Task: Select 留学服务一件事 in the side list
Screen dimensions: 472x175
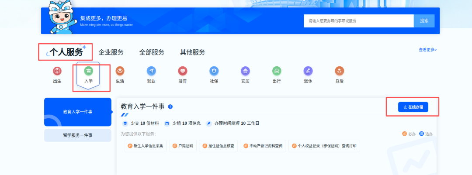Action: 78,135
